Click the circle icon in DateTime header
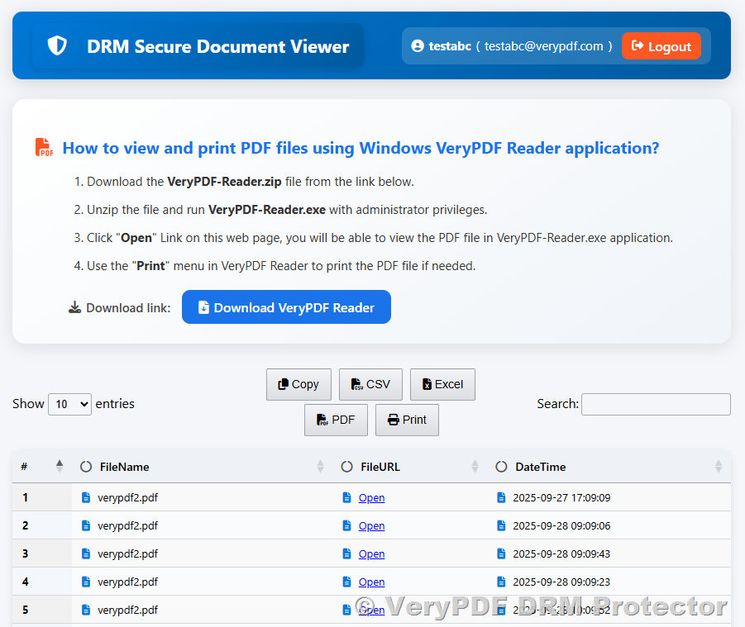Screen dimensions: 745x627 (x=501, y=467)
